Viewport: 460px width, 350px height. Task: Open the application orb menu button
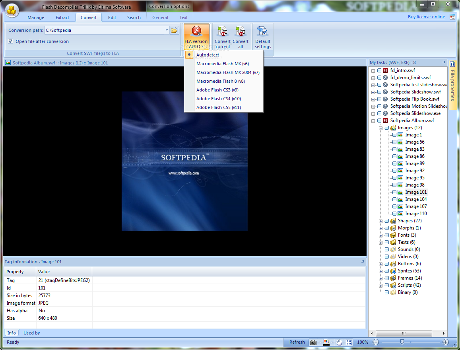coord(12,11)
